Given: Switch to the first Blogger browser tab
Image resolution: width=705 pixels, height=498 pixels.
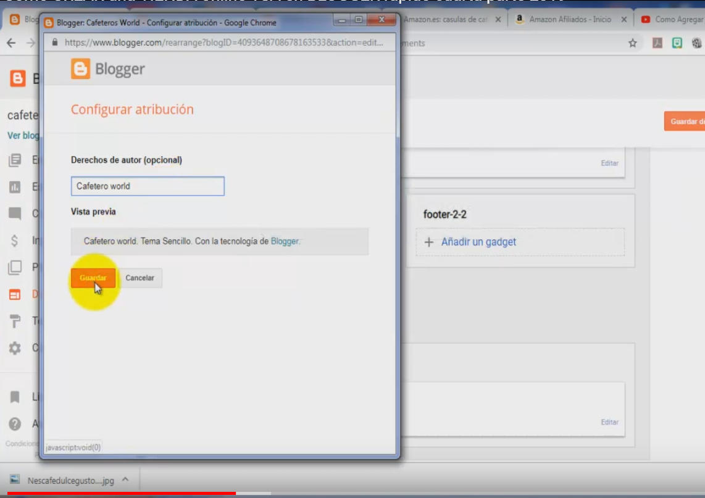Looking at the screenshot, I should [22, 19].
